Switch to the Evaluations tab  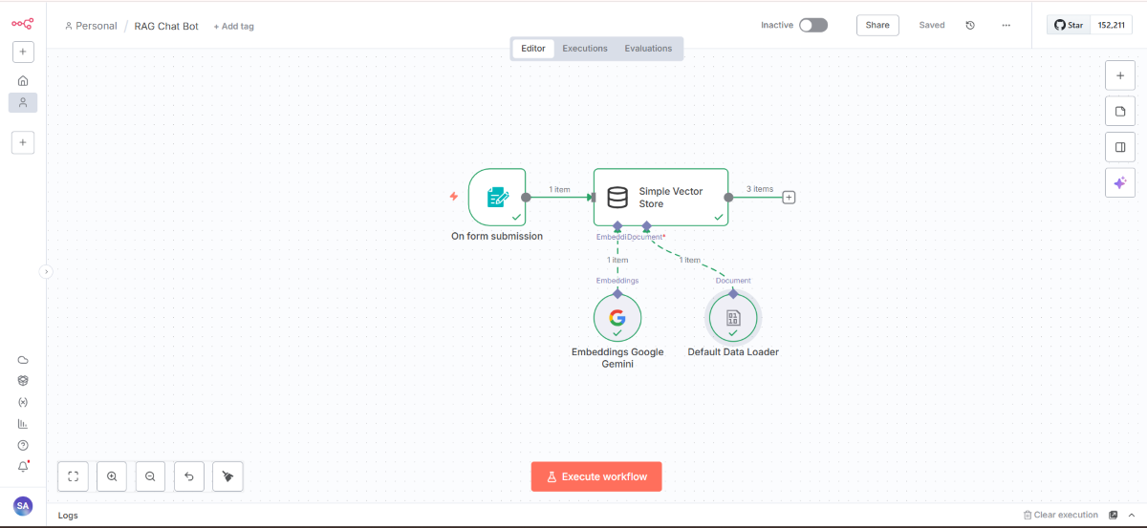click(648, 49)
